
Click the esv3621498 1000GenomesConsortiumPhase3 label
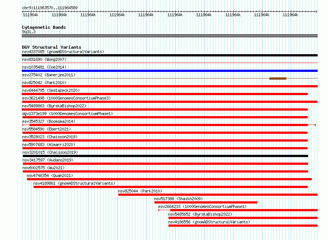(66, 98)
